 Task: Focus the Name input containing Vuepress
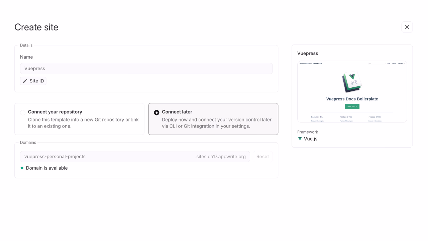tap(146, 68)
